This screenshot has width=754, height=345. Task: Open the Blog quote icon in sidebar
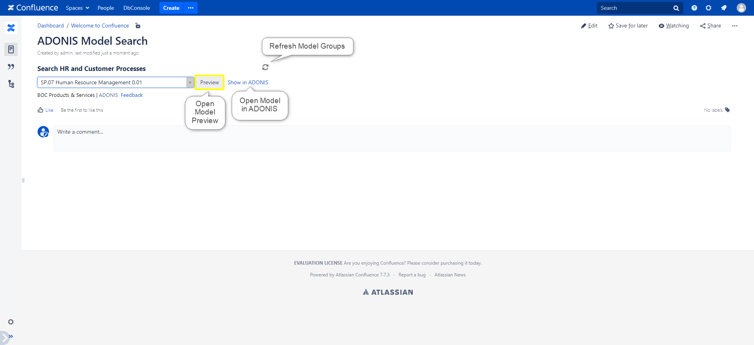click(x=11, y=67)
